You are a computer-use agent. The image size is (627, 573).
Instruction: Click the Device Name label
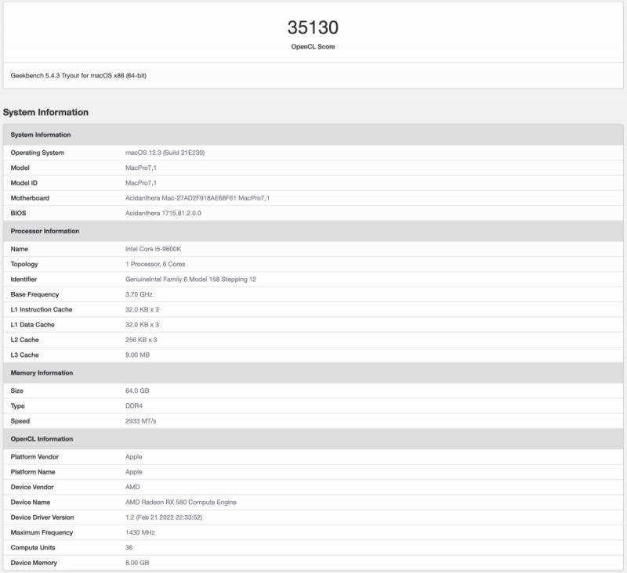(31, 503)
